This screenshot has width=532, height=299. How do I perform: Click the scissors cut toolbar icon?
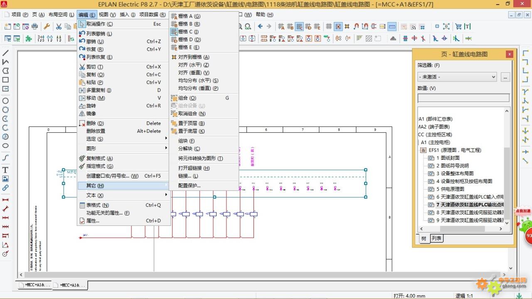[59, 27]
